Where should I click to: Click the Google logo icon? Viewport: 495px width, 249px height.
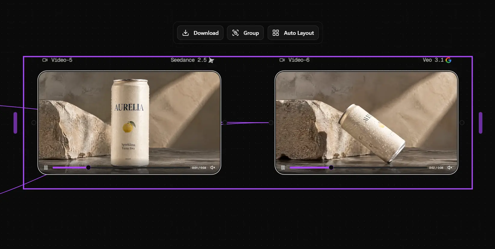pyautogui.click(x=448, y=60)
